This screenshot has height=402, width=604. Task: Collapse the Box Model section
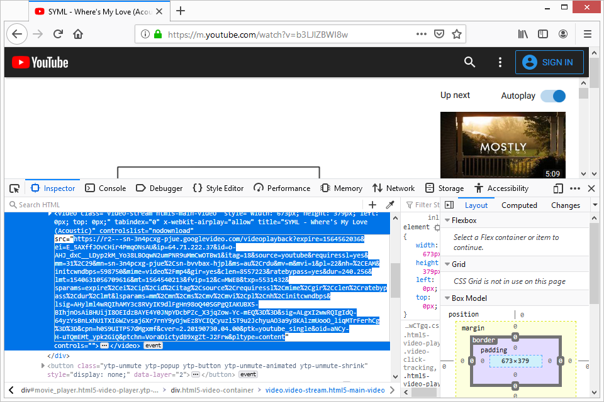[x=446, y=298]
